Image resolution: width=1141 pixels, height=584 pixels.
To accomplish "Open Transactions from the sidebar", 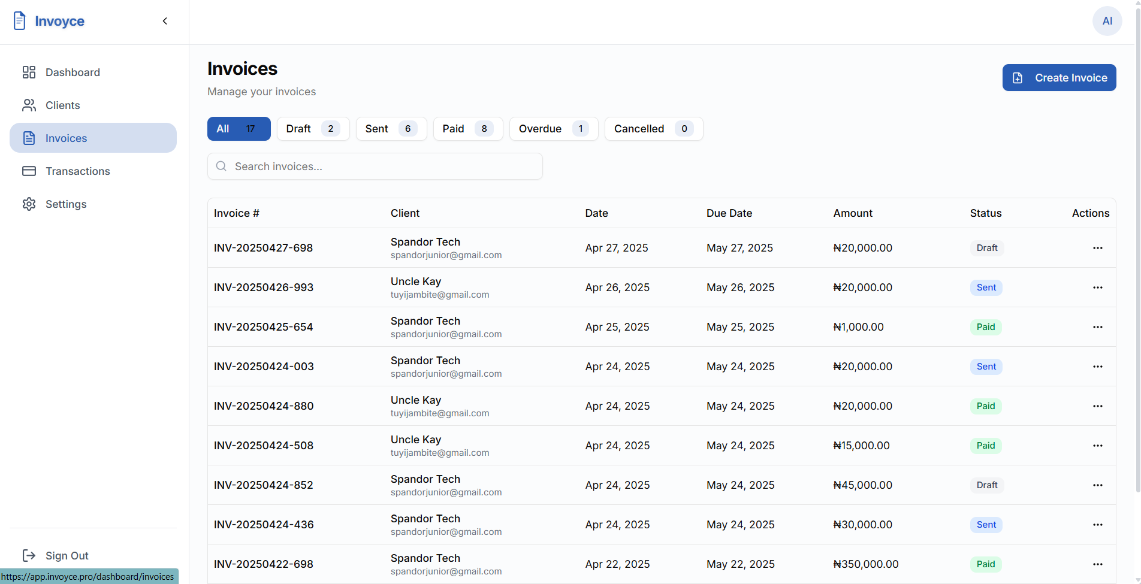I will (x=93, y=171).
